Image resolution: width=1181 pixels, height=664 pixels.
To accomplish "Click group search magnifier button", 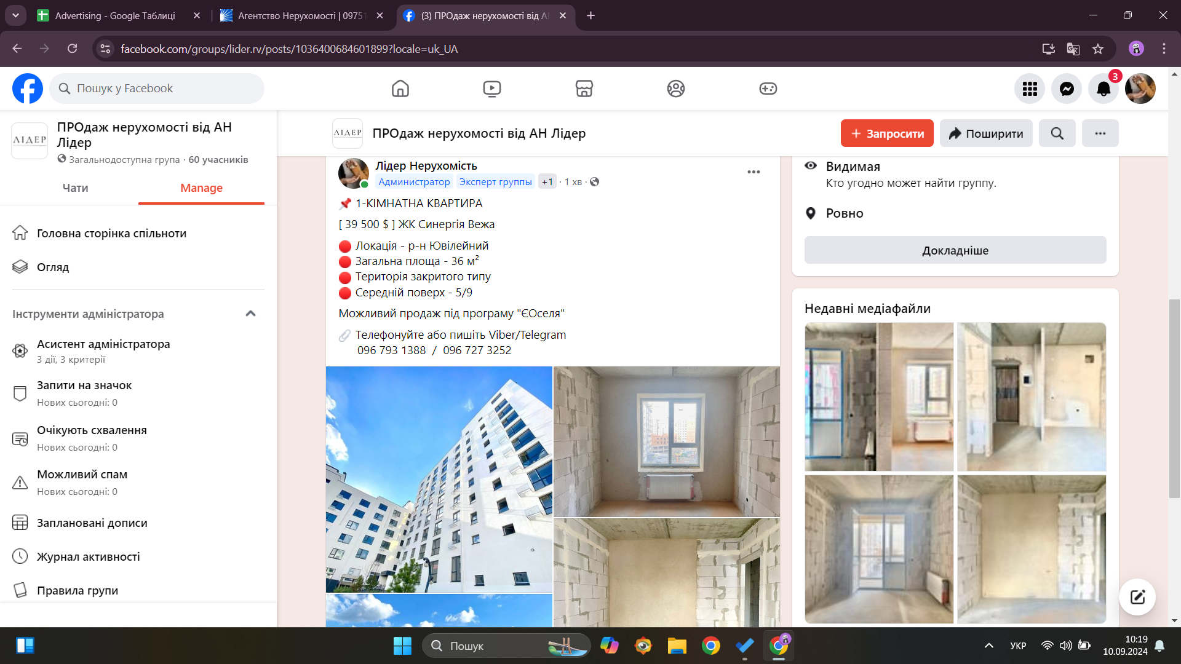I will (1057, 133).
